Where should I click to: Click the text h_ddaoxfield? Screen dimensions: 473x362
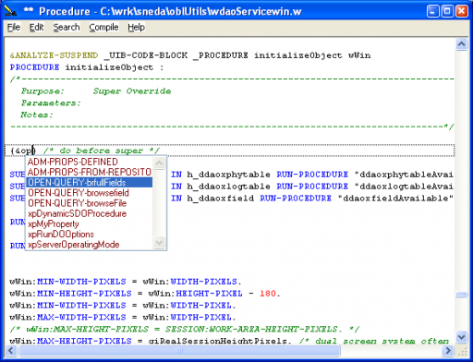click(x=220, y=199)
